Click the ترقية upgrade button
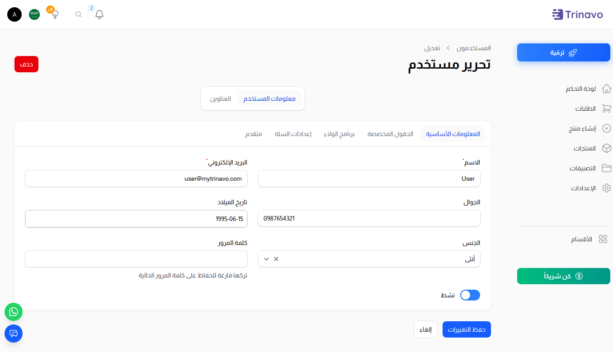Screen dimensions: 613x352 (564, 52)
